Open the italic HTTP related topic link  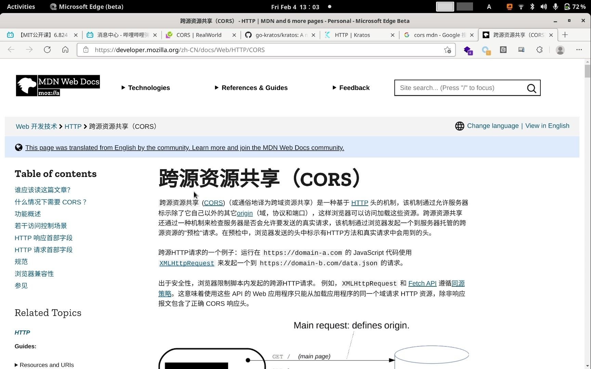tap(22, 332)
